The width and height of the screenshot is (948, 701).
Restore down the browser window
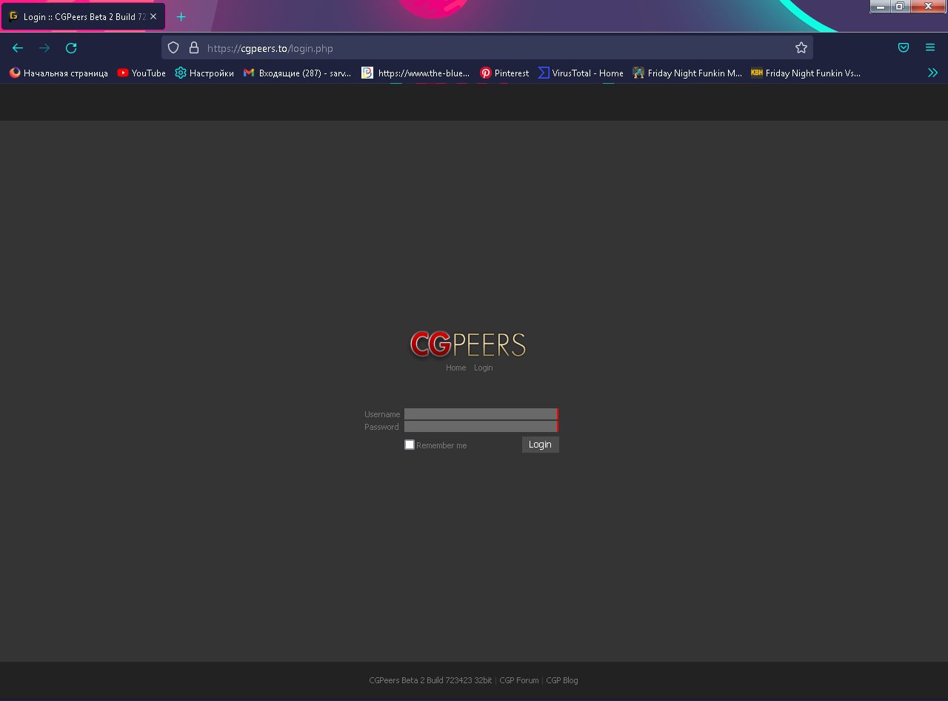[900, 7]
